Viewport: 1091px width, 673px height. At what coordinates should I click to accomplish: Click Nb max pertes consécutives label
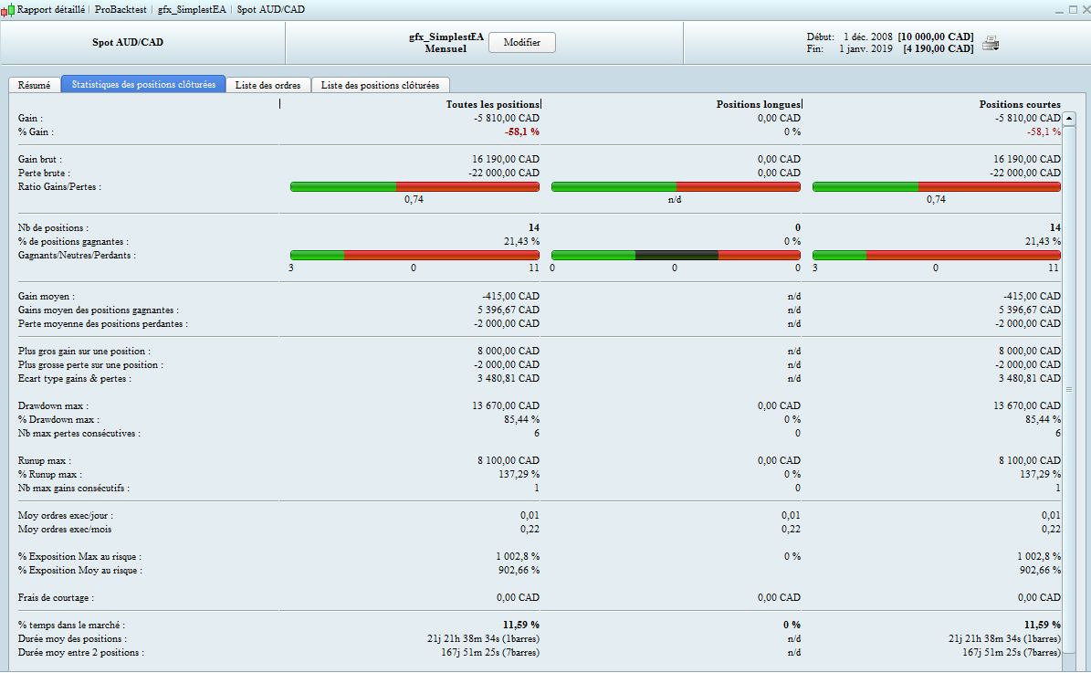[79, 434]
